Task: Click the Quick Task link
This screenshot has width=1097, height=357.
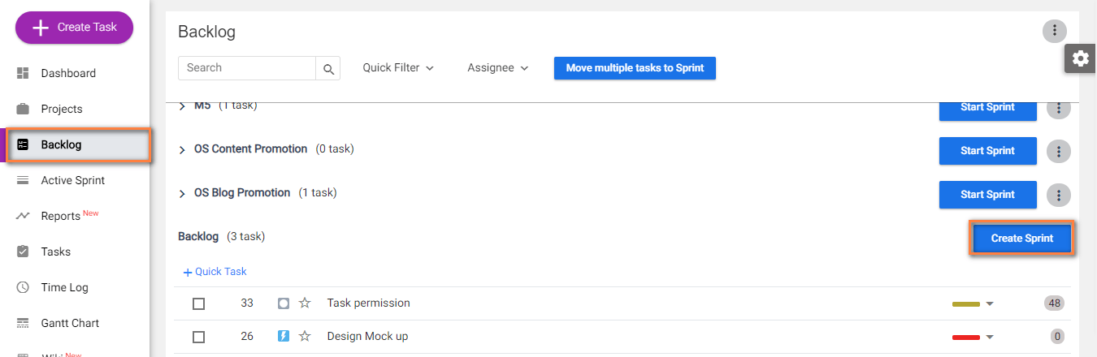Action: [x=215, y=272]
